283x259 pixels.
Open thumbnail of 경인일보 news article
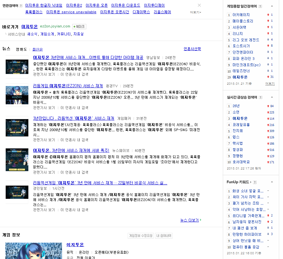click(17, 192)
